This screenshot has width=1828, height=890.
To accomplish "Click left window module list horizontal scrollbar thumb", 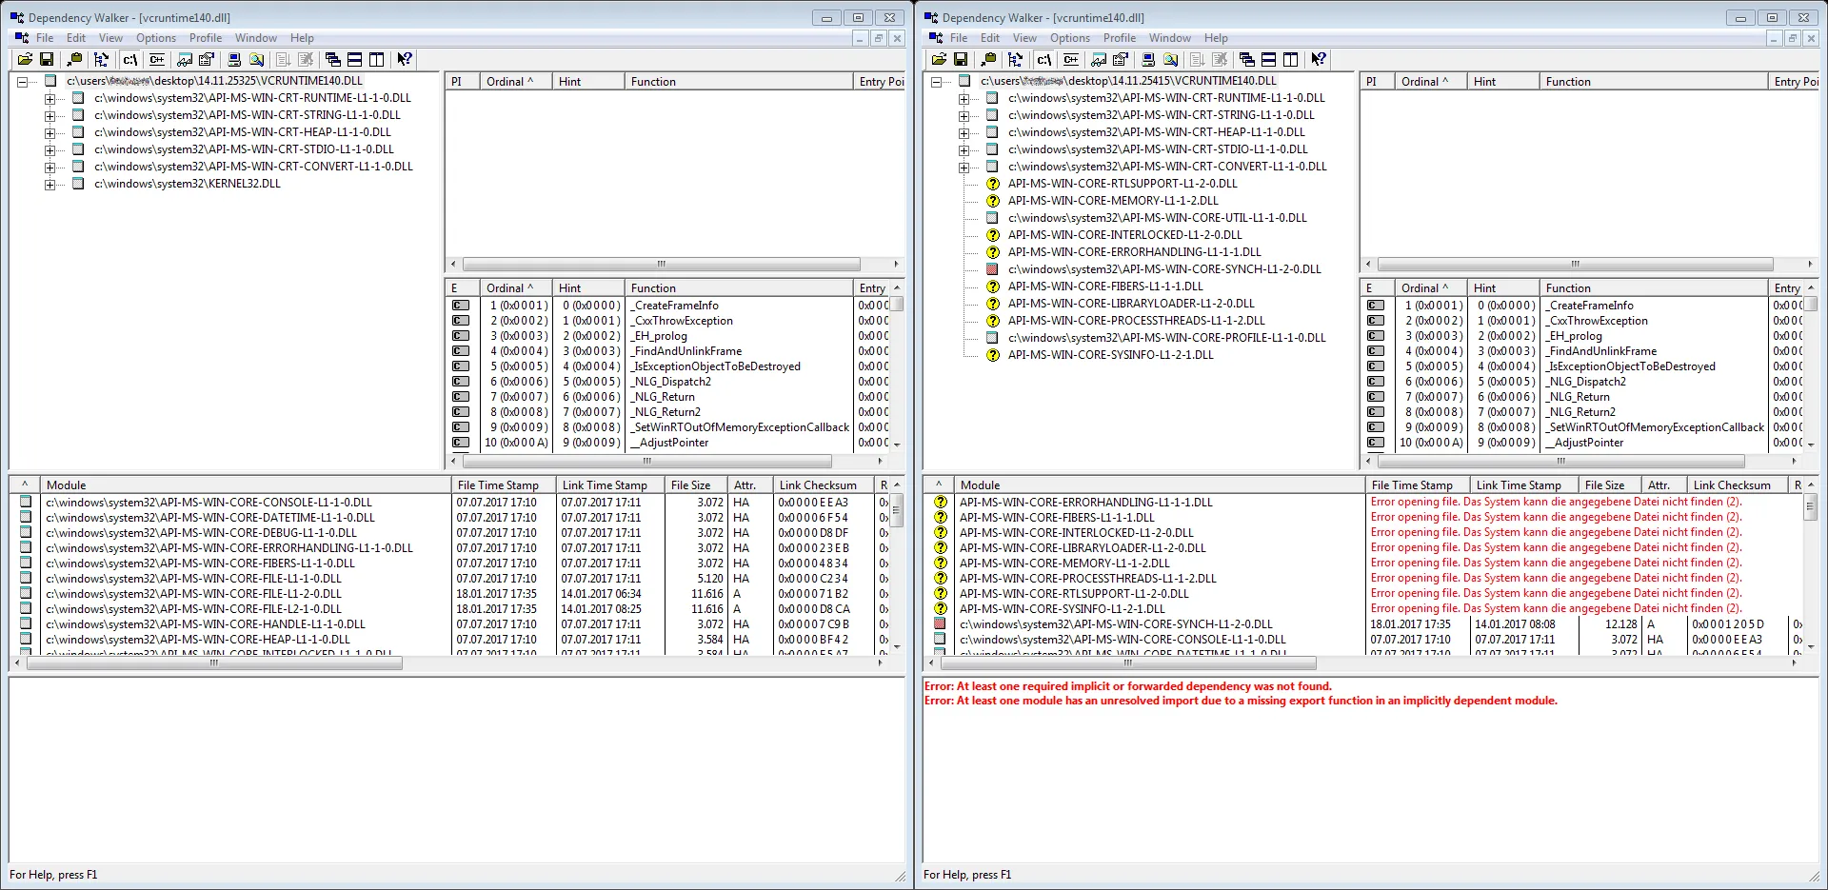I will (214, 663).
